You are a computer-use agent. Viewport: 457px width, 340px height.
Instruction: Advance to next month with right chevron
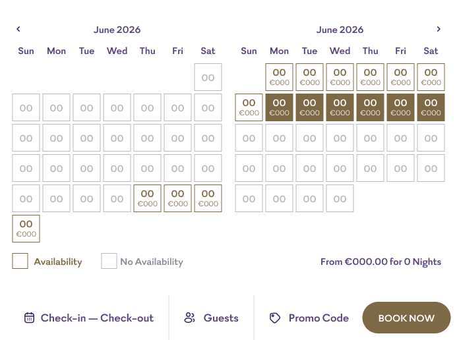[439, 29]
